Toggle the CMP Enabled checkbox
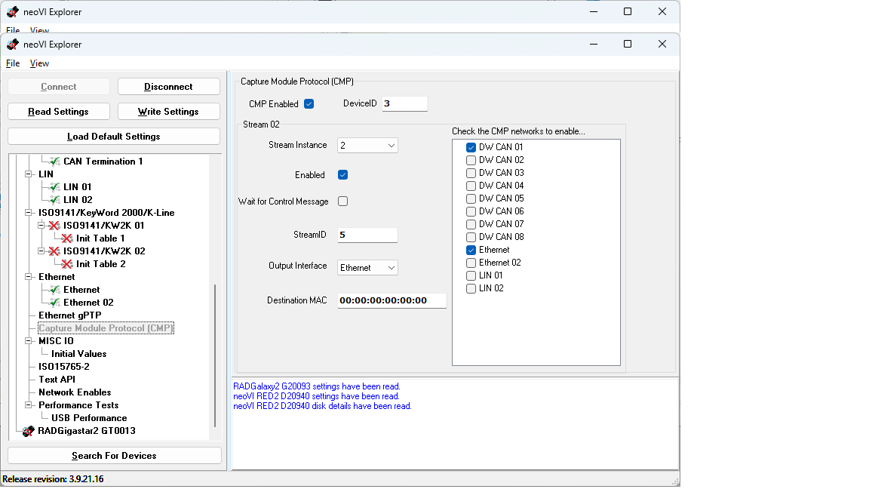This screenshot has height=489, width=869. (x=309, y=104)
